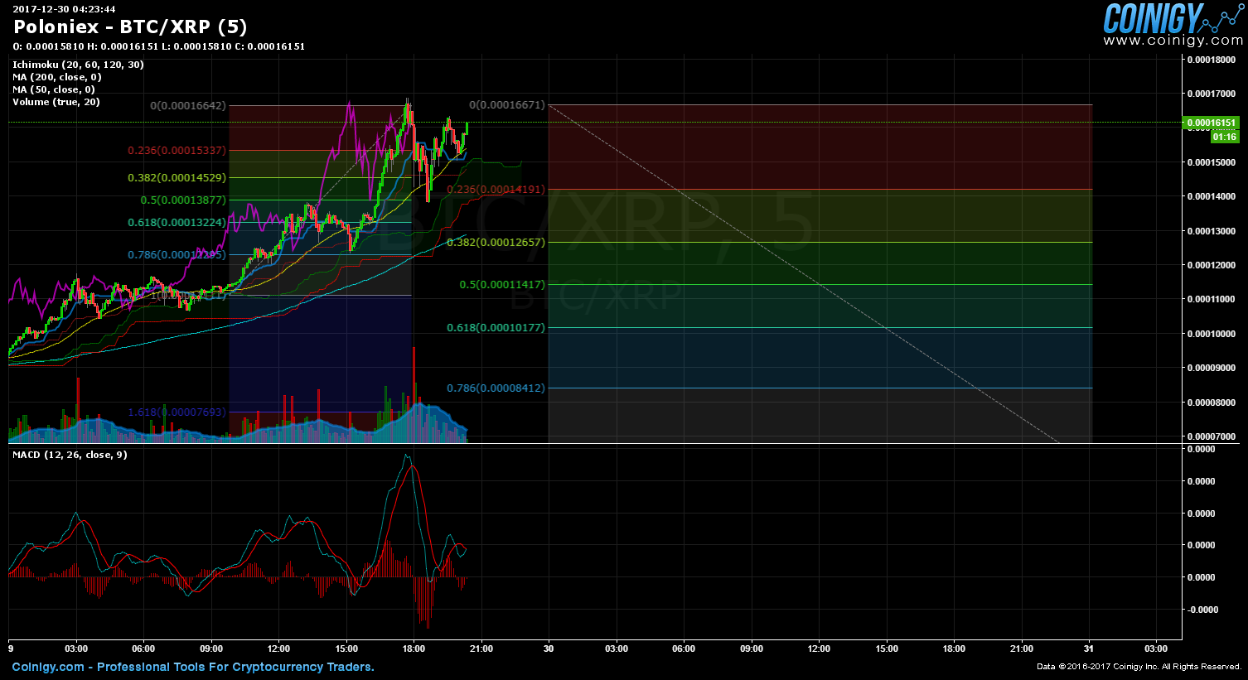The image size is (1248, 680).
Task: Click the Coinigy logo
Action: 1173,17
